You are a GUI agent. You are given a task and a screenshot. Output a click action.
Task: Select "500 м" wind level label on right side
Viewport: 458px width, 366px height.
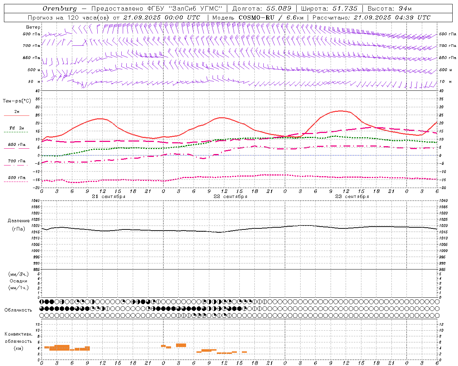coord(445,70)
